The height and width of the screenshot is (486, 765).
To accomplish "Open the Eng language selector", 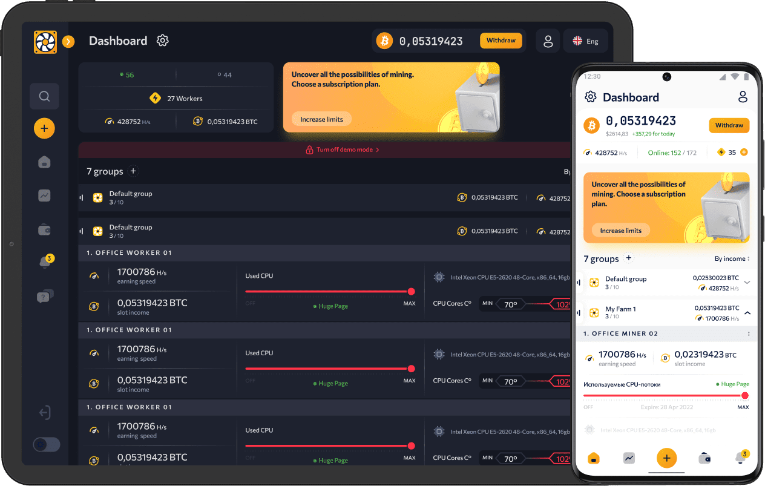I will (585, 41).
